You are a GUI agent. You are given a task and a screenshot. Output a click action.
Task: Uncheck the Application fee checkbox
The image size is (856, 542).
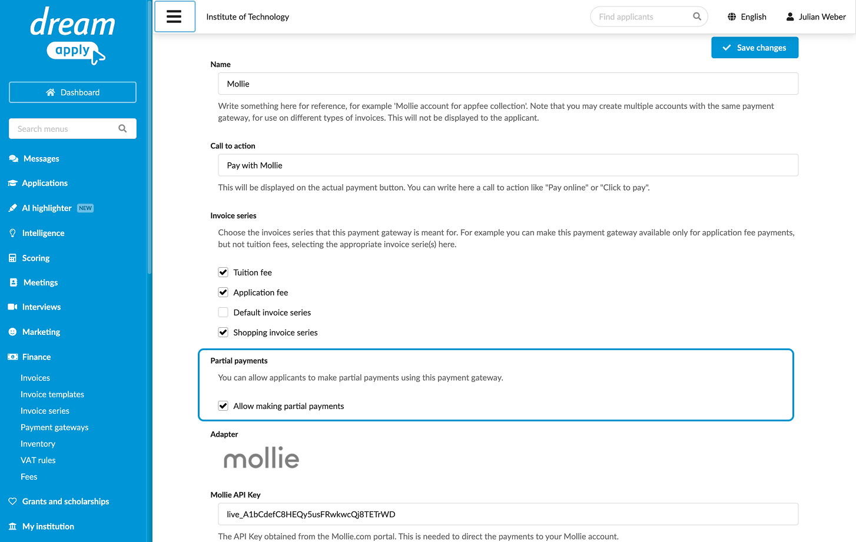tap(223, 292)
